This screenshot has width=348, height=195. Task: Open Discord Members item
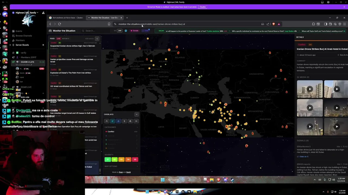coord(20,40)
